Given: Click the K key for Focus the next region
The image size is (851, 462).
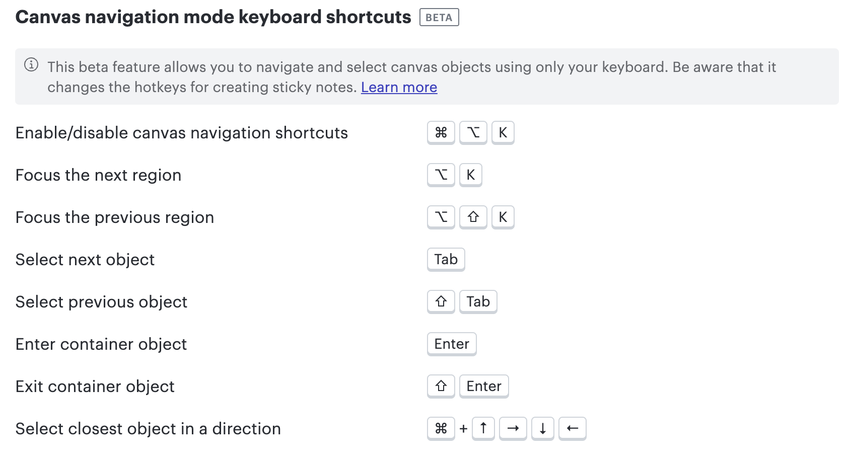Looking at the screenshot, I should tap(471, 175).
